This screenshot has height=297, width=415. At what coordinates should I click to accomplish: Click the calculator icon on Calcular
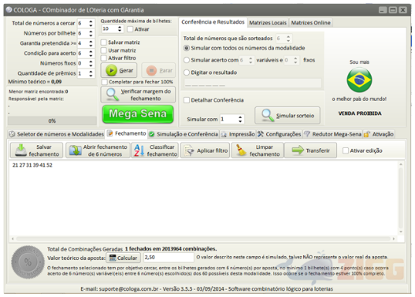113,258
